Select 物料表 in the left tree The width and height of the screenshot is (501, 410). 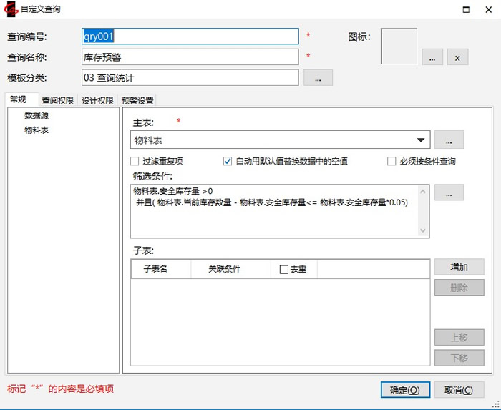click(x=37, y=130)
